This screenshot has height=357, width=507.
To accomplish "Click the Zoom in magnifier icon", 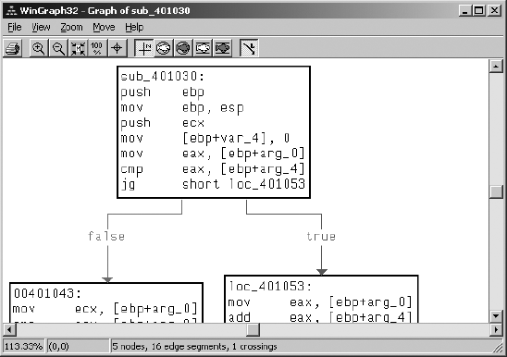I will pos(39,48).
